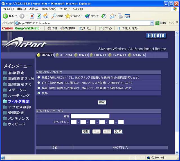Open Media (メディア) globe icon
Screen dimensions: 180x161
(x=87, y=16)
